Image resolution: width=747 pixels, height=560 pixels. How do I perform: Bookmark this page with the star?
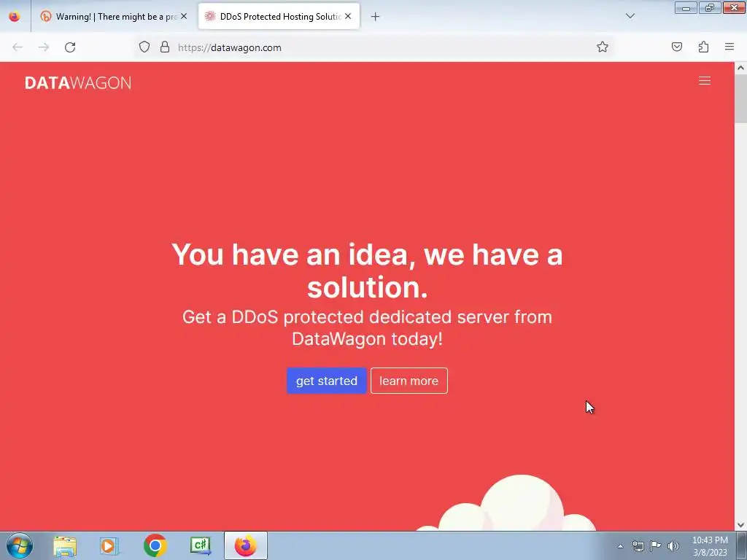[602, 47]
